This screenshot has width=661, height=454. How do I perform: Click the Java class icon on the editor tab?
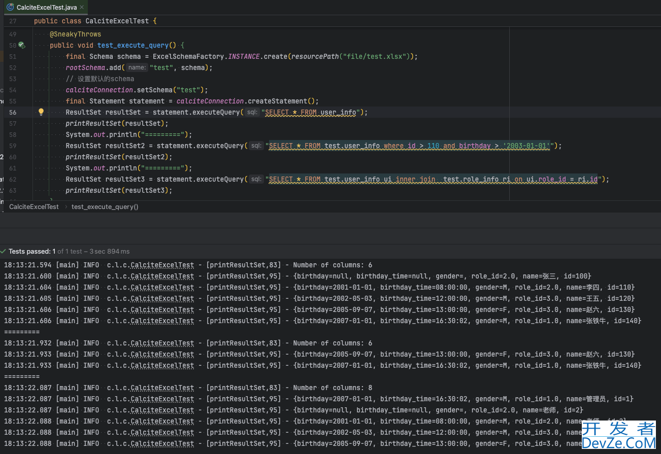point(10,8)
